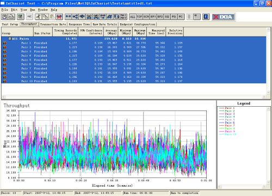Screen dimensions: 272x196
Task: Click the icon beside Pair 10 row
Action: [x=5, y=81]
